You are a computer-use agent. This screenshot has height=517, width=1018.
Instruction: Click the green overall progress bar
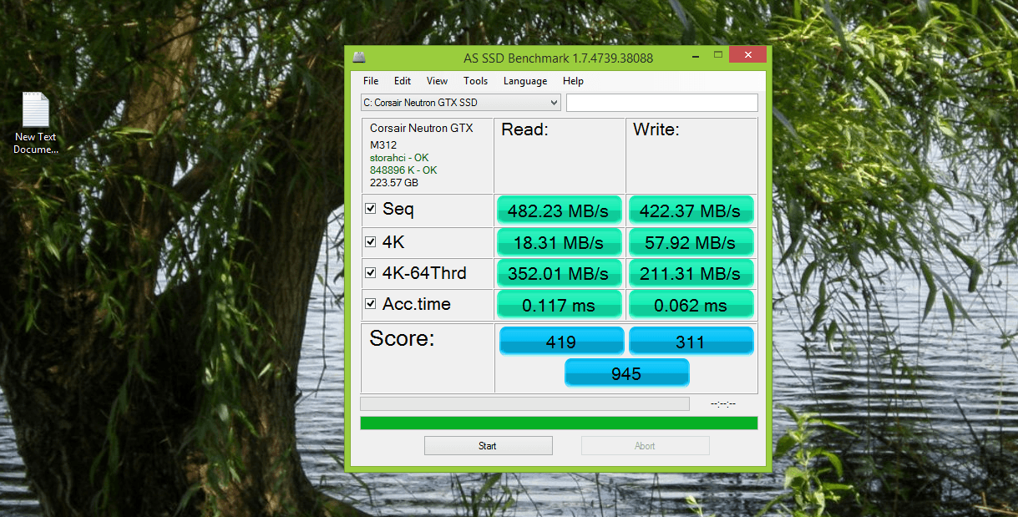pyautogui.click(x=559, y=423)
